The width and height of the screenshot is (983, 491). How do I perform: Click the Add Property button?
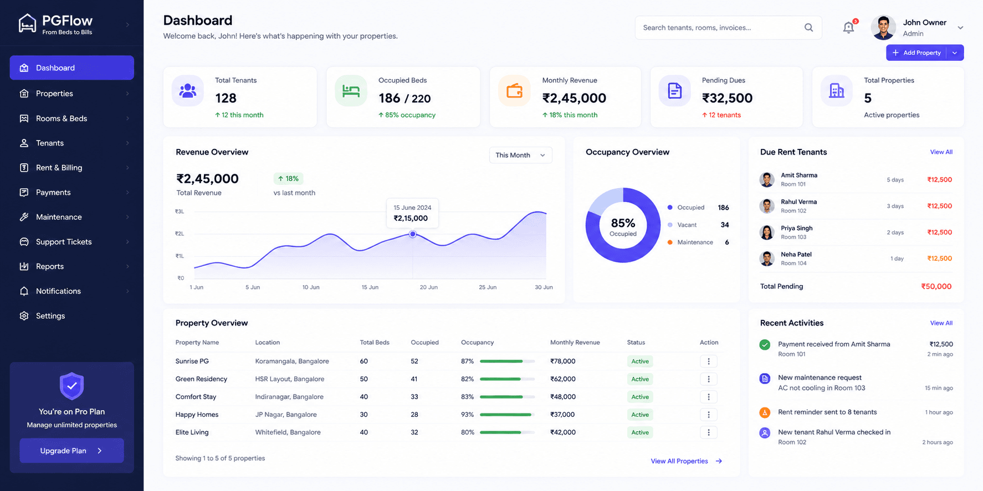coord(917,53)
